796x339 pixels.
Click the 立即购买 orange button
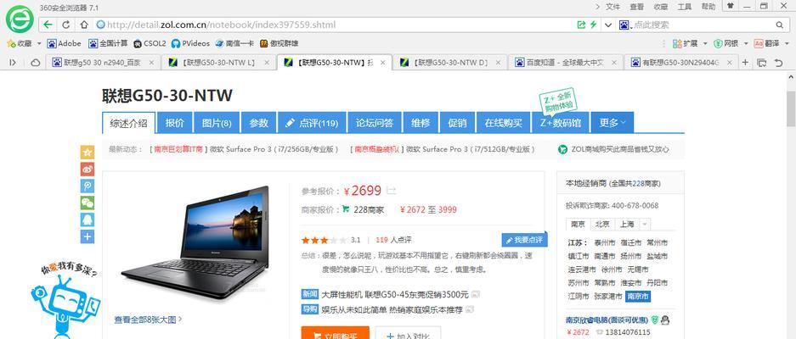pyautogui.click(x=335, y=333)
